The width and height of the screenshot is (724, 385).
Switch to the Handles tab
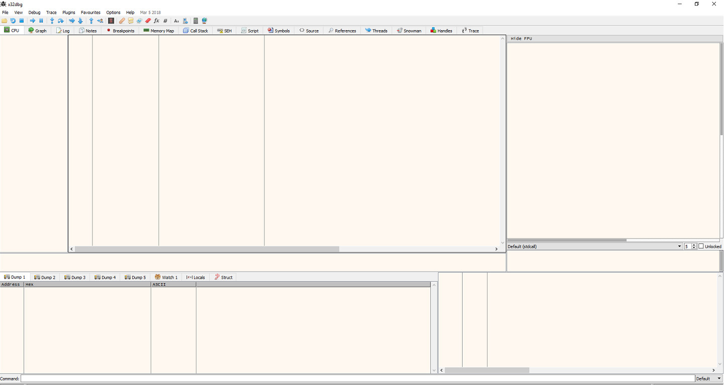click(441, 31)
